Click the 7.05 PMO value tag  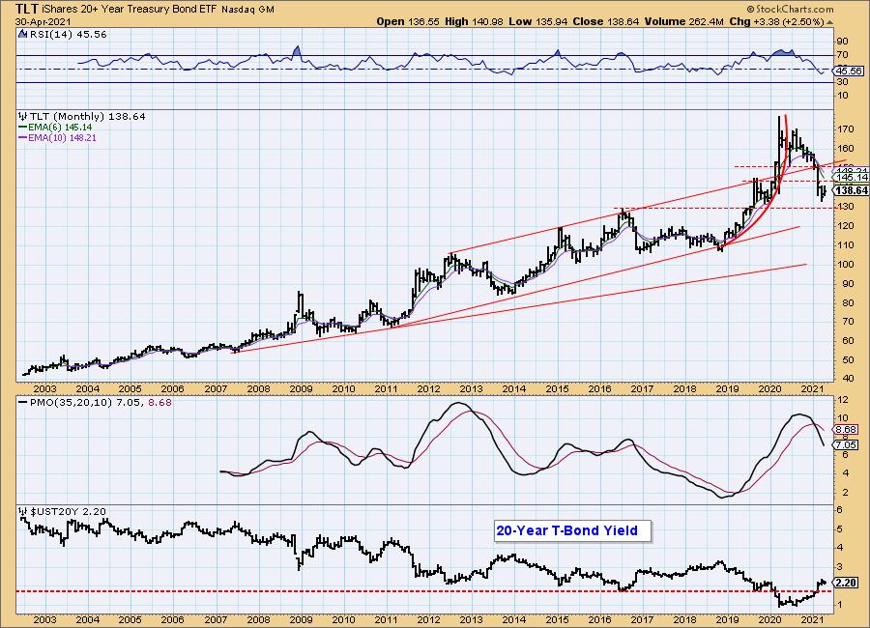846,445
